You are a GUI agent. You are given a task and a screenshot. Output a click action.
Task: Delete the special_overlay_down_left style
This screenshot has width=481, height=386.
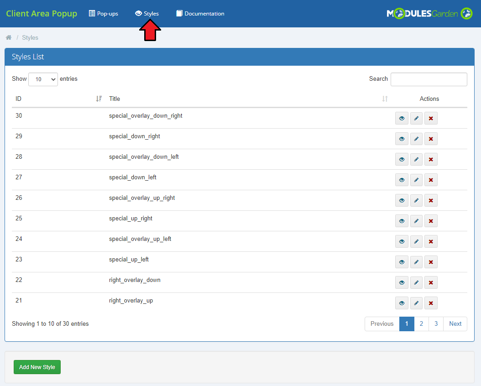tap(431, 159)
